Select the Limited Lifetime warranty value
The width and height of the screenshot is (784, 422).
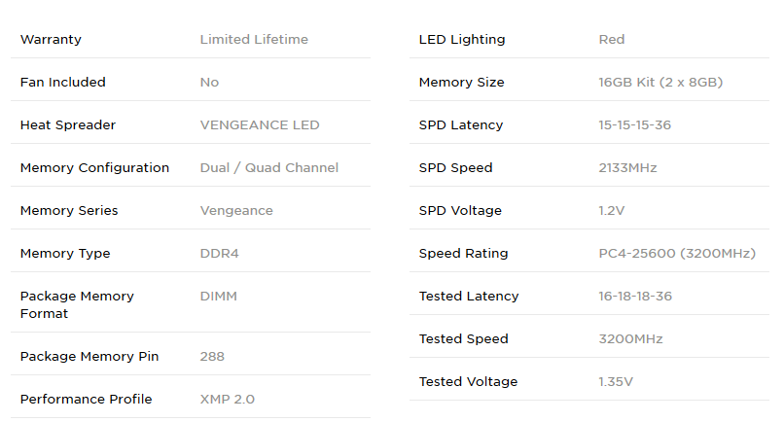tap(254, 40)
